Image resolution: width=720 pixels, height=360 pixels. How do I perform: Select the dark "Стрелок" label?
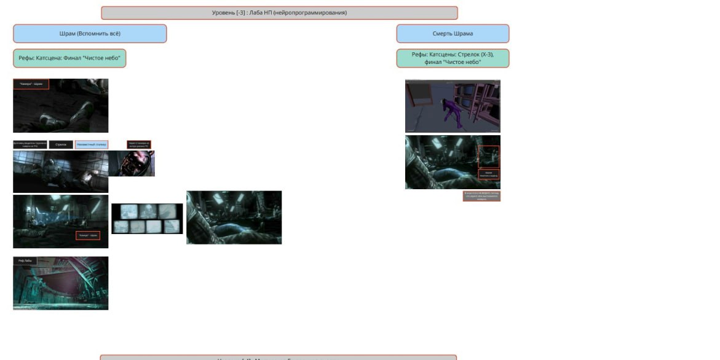point(61,144)
